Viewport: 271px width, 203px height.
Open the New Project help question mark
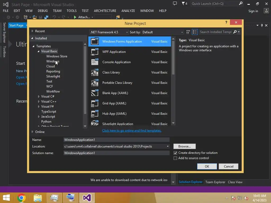pos(226,22)
